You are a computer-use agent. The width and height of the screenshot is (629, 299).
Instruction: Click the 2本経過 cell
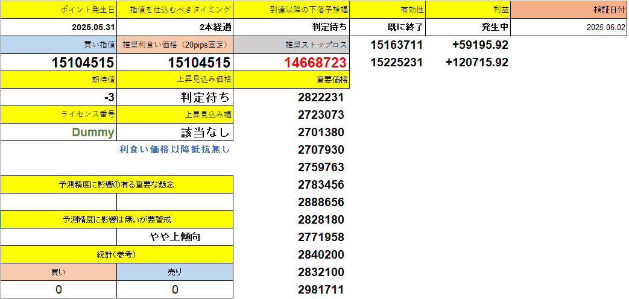click(175, 27)
